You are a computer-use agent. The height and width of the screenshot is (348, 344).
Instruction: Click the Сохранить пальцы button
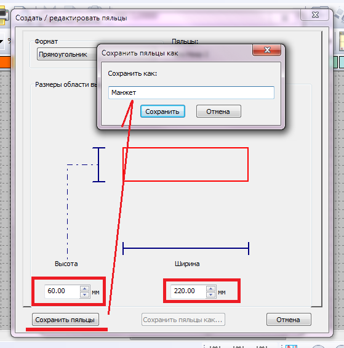(65, 320)
